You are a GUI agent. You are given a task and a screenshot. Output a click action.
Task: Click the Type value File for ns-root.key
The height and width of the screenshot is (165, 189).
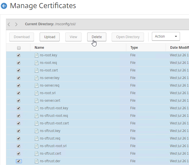(x=133, y=55)
